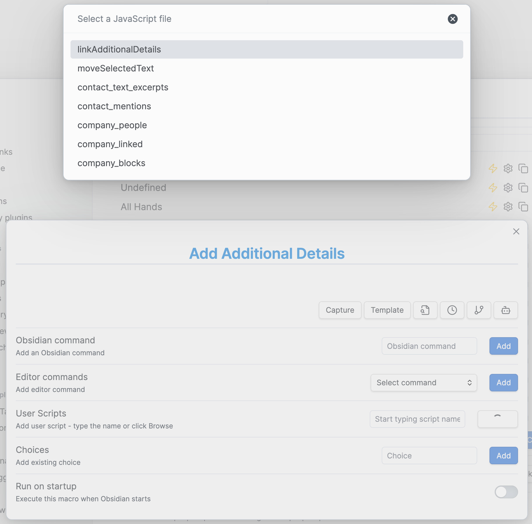Viewport: 532px width, 524px height.
Task: Open the gear settings for Undefined choice
Action: (508, 188)
